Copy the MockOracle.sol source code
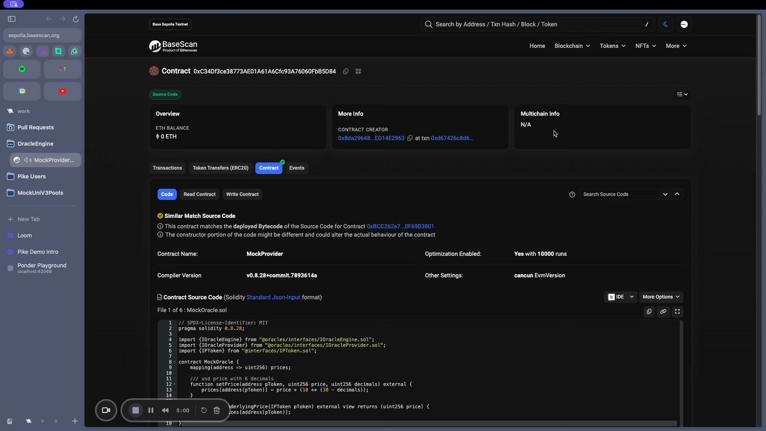Viewport: 766px width, 431px height. coord(649,311)
